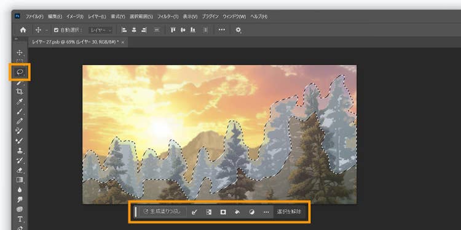Open the フィルター(T) menu
The height and width of the screenshot is (230, 461).
(x=168, y=17)
